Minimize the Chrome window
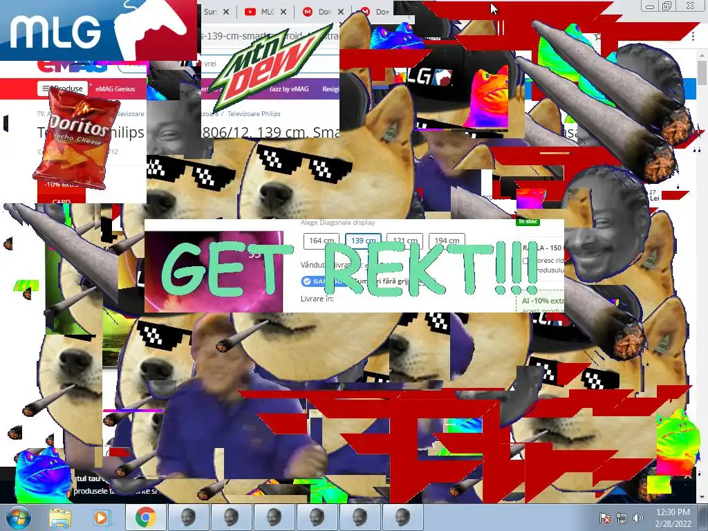 (650, 6)
